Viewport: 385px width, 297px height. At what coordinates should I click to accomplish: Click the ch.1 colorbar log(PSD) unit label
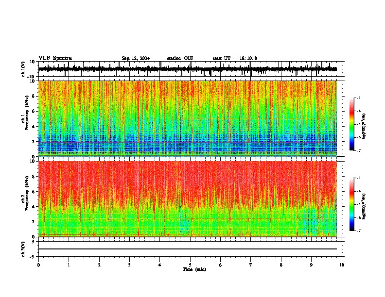(364, 126)
